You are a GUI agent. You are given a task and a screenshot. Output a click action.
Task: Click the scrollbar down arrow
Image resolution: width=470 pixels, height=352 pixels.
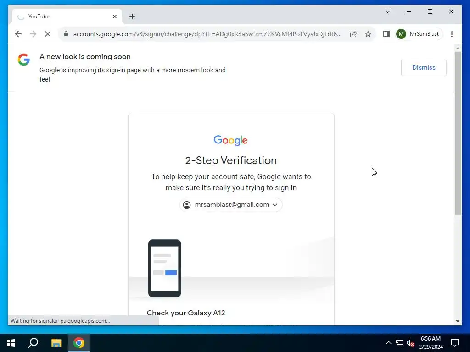pyautogui.click(x=458, y=321)
